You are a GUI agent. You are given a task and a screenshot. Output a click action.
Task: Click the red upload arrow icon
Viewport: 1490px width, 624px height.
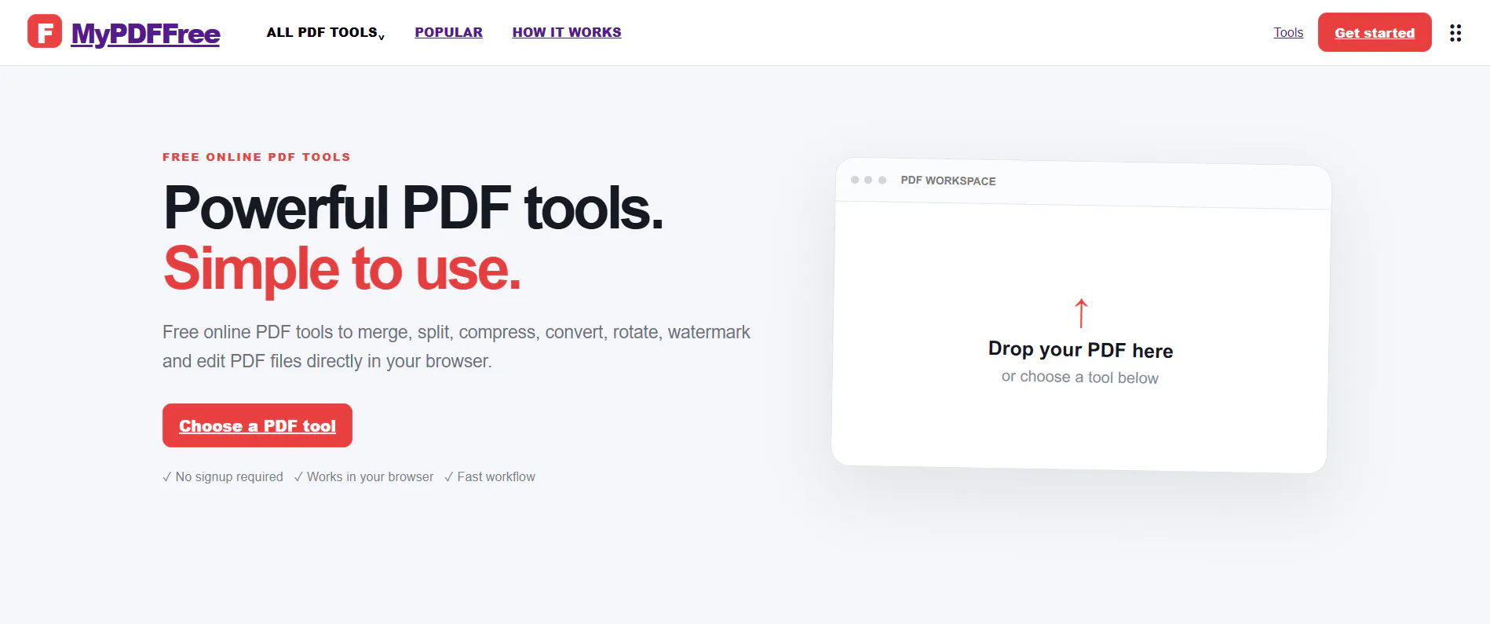1081,313
